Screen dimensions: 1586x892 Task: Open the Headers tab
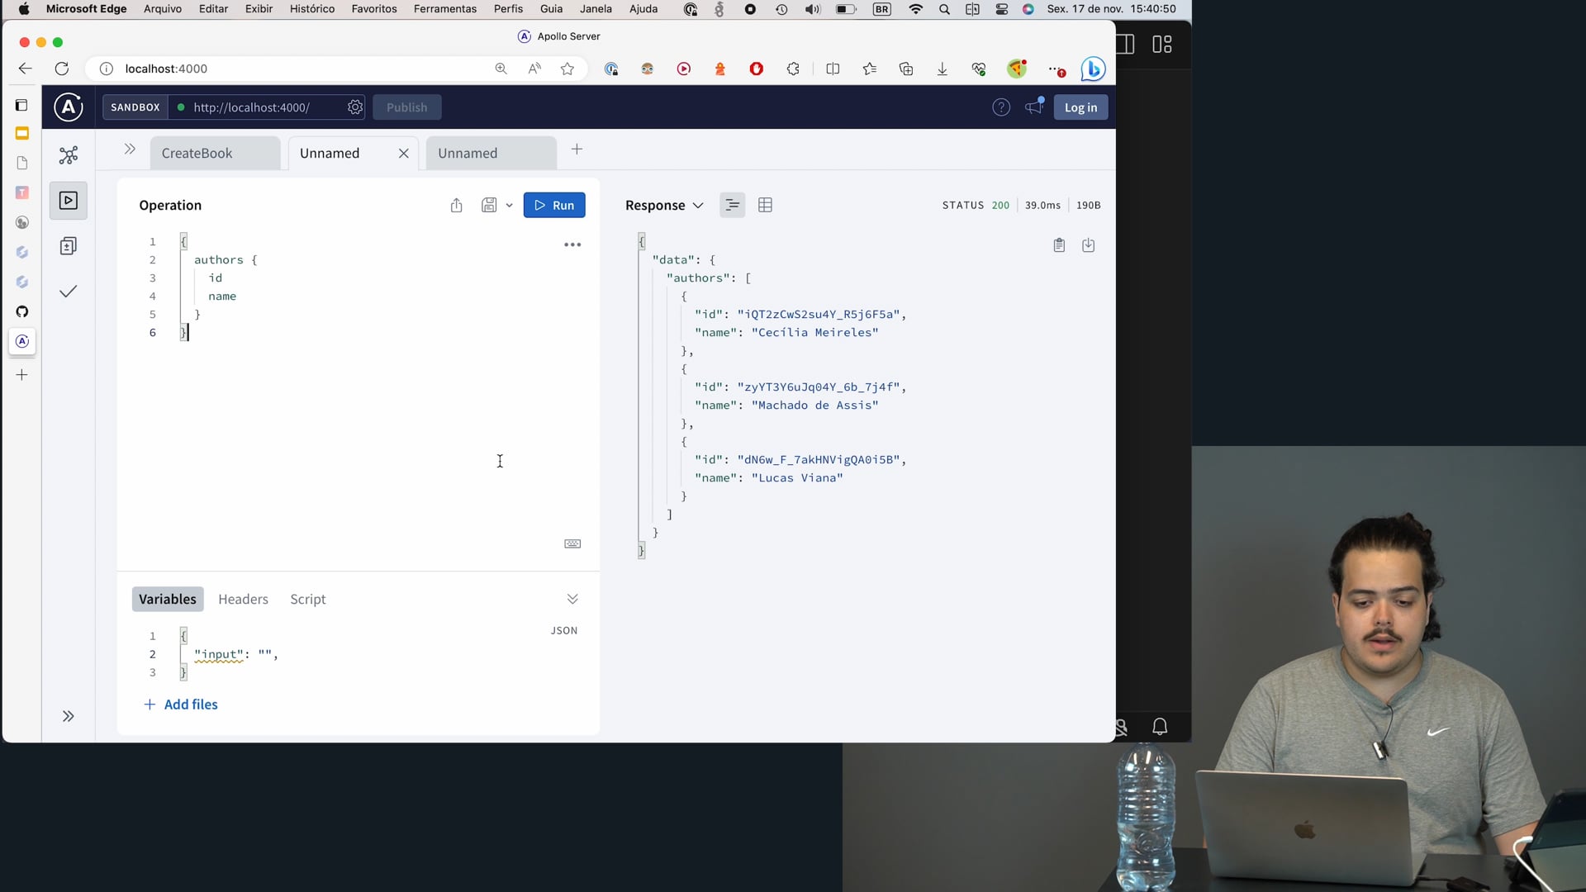coord(243,600)
